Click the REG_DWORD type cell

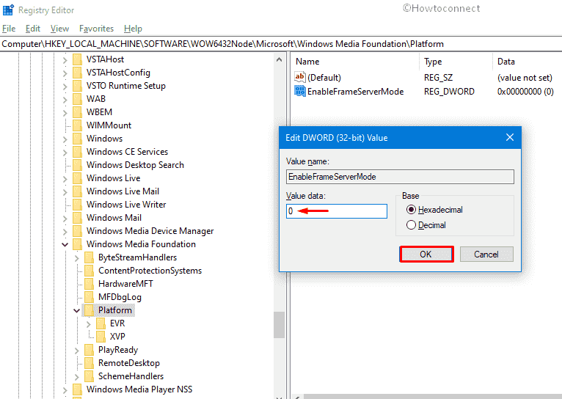pos(449,92)
